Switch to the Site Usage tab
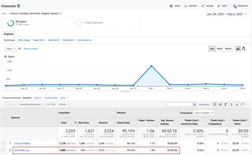The image size is (252, 155). coord(24,40)
